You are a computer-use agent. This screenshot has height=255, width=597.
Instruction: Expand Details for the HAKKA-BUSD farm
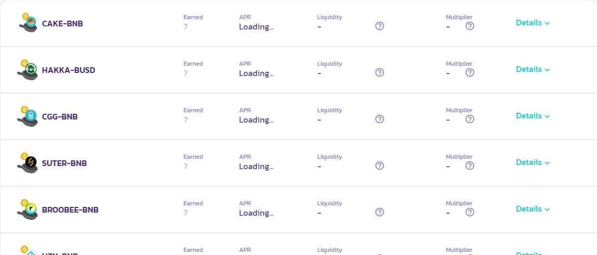tap(533, 69)
